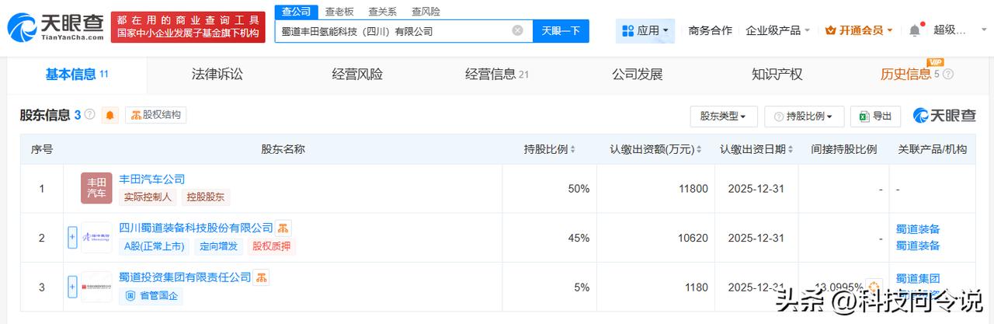994x324 pixels.
Task: Click the 股权质押 tag
Action: 271,246
